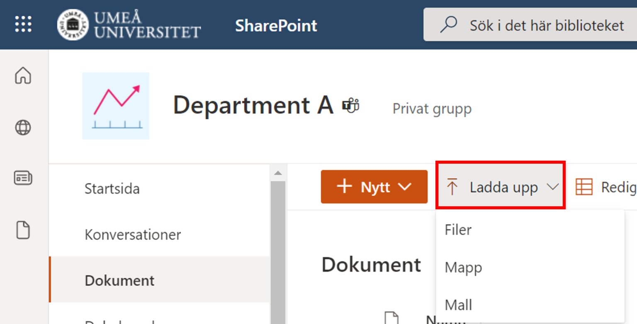This screenshot has width=637, height=324.
Task: Select Dokument in the navigation
Action: (x=119, y=280)
